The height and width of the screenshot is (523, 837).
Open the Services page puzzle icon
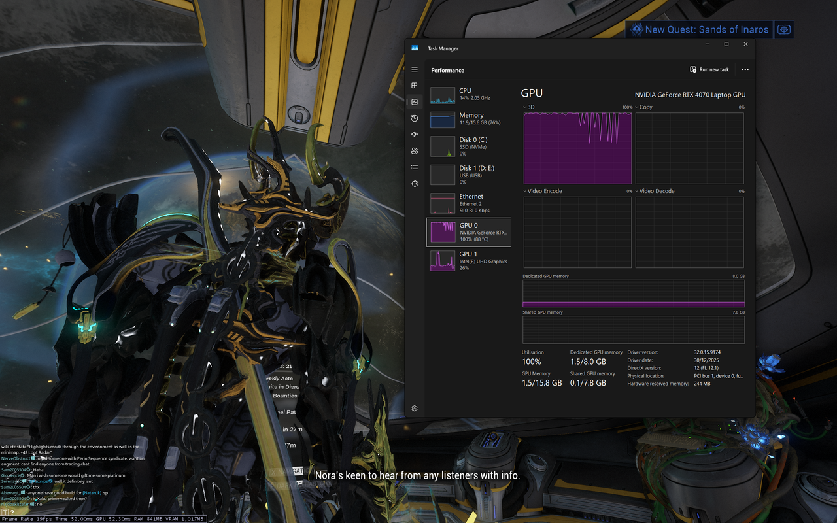click(x=415, y=184)
